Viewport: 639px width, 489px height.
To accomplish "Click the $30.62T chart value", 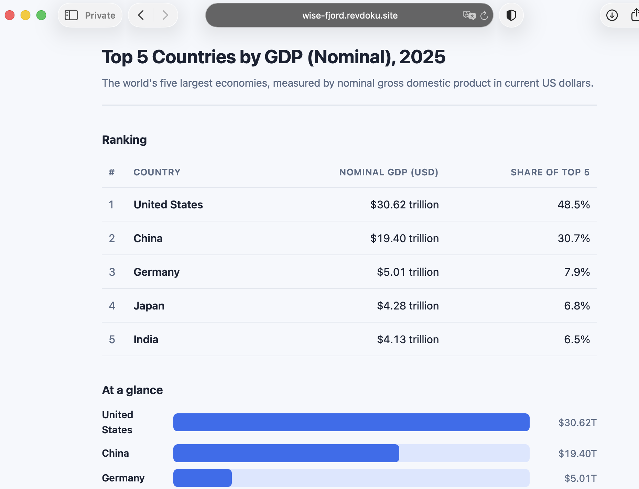I will coord(577,422).
